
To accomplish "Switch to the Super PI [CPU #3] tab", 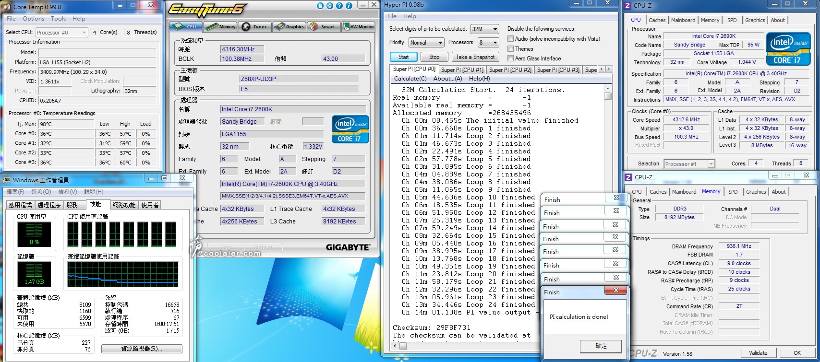I will tap(558, 70).
